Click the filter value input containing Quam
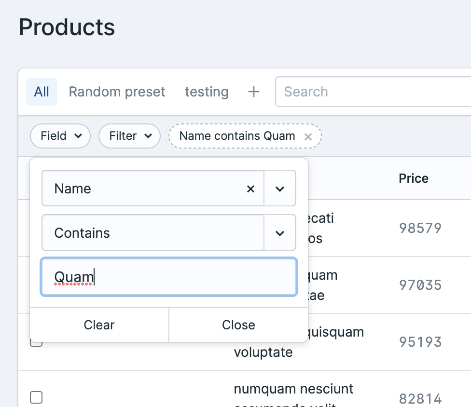Viewport: 471px width, 407px height. click(x=169, y=277)
